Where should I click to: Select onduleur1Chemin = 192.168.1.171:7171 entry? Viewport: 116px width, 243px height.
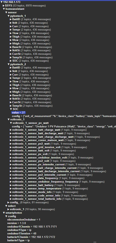(x=32, y=227)
